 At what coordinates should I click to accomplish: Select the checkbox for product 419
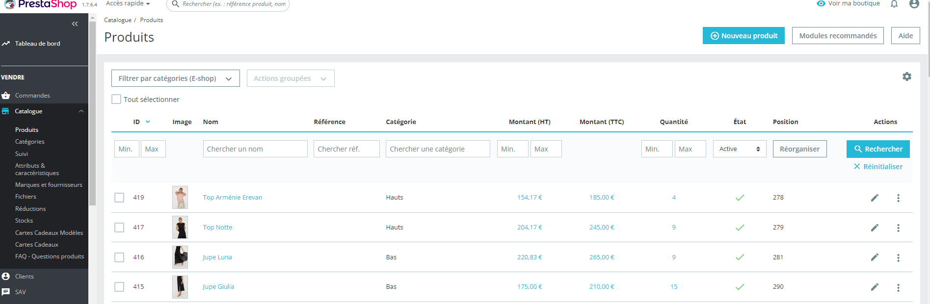(119, 198)
